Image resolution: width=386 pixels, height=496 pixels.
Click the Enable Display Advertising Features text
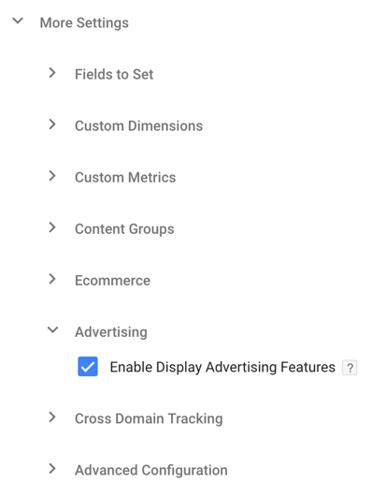(222, 367)
